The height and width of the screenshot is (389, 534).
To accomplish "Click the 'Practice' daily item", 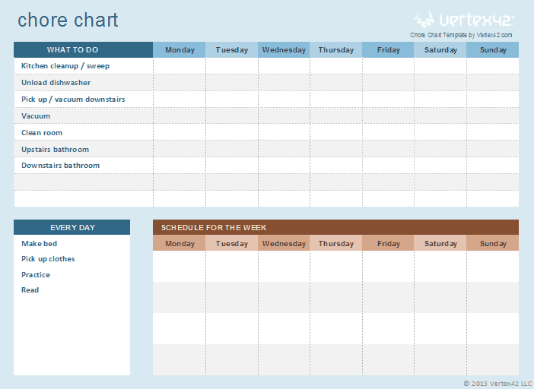I will pos(36,274).
